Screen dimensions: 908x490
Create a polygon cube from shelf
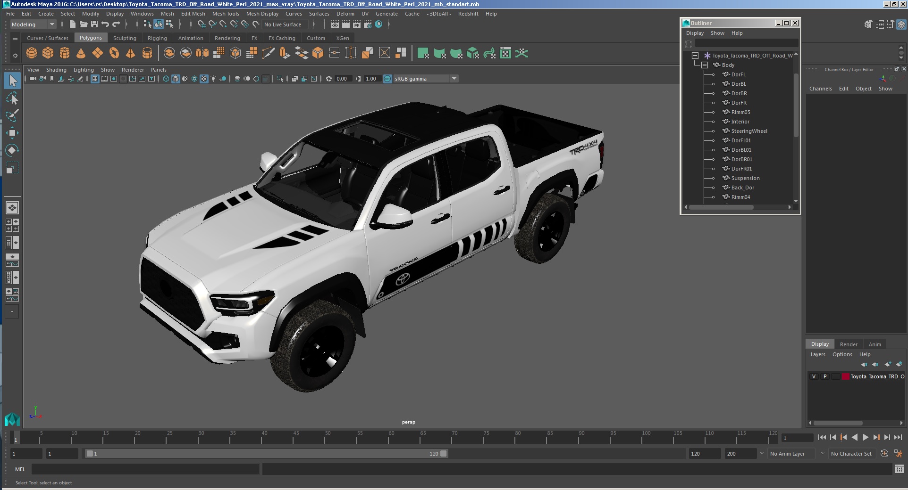coord(48,53)
